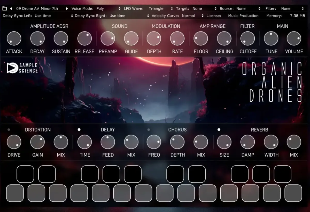Viewport: 310px width, 212px height.
Task: Select the Delay MIX knob
Action: pyautogui.click(x=131, y=142)
